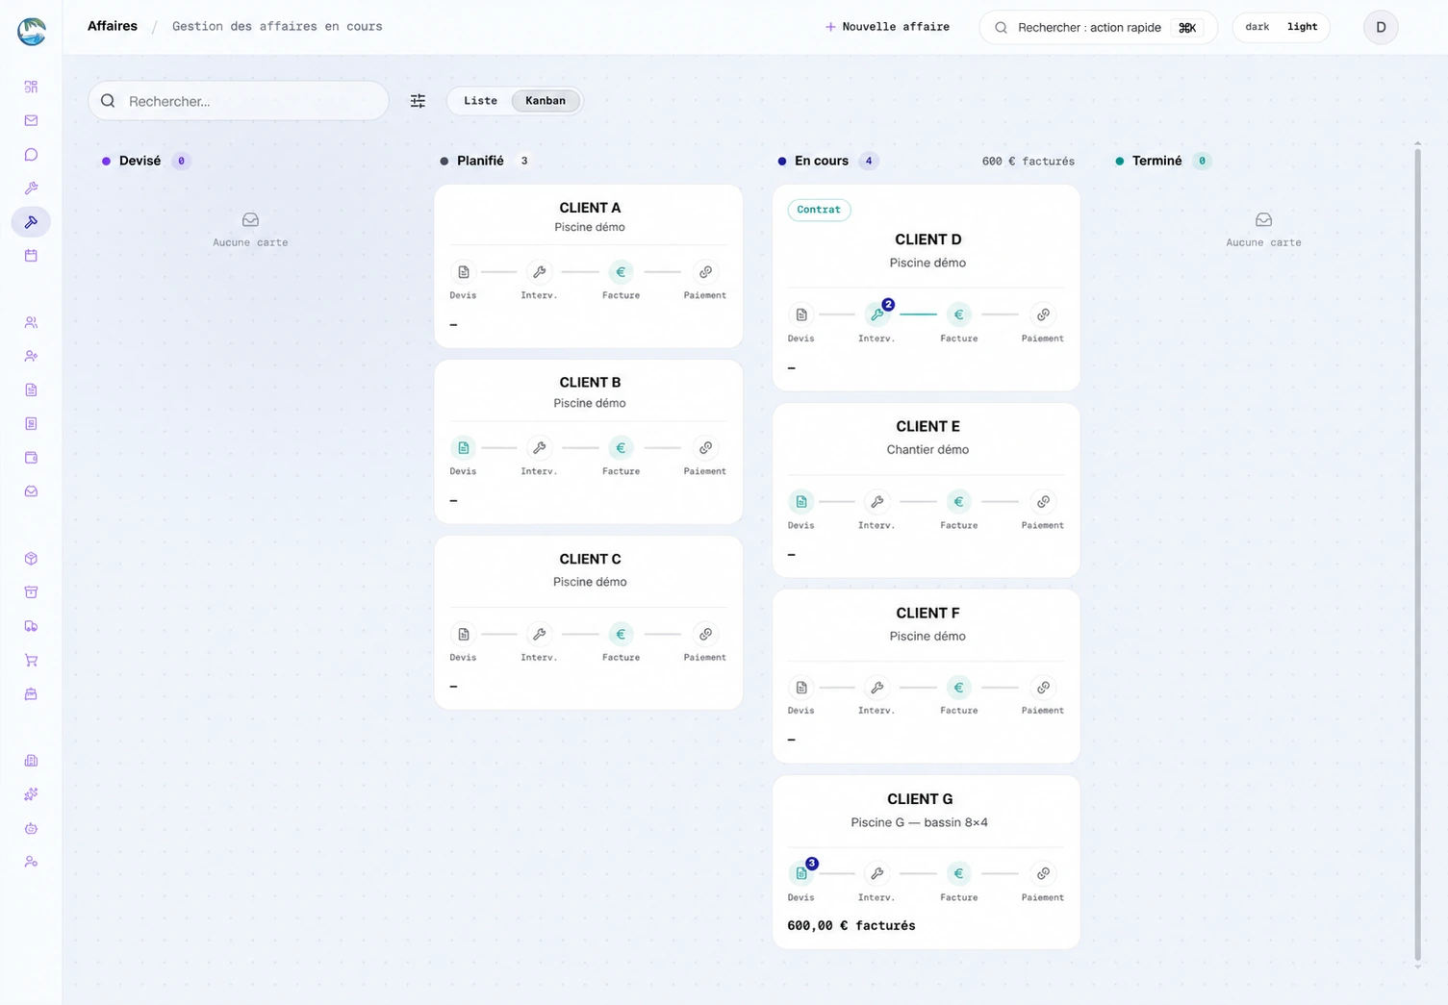Image resolution: width=1448 pixels, height=1005 pixels.
Task: Click the Affaires breadcrumb
Action: (x=113, y=26)
